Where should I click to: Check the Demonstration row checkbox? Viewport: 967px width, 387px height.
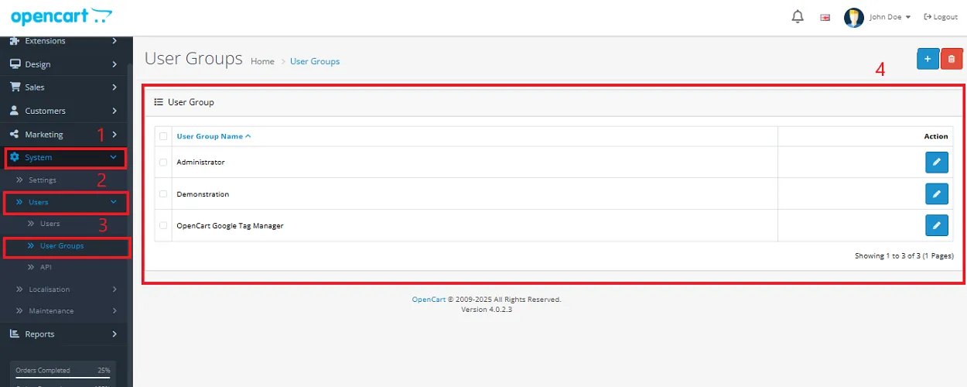(163, 194)
